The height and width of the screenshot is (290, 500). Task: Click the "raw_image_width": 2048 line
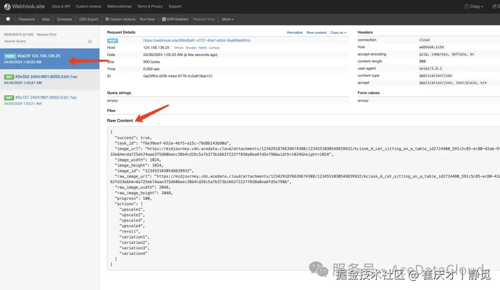click(x=143, y=187)
